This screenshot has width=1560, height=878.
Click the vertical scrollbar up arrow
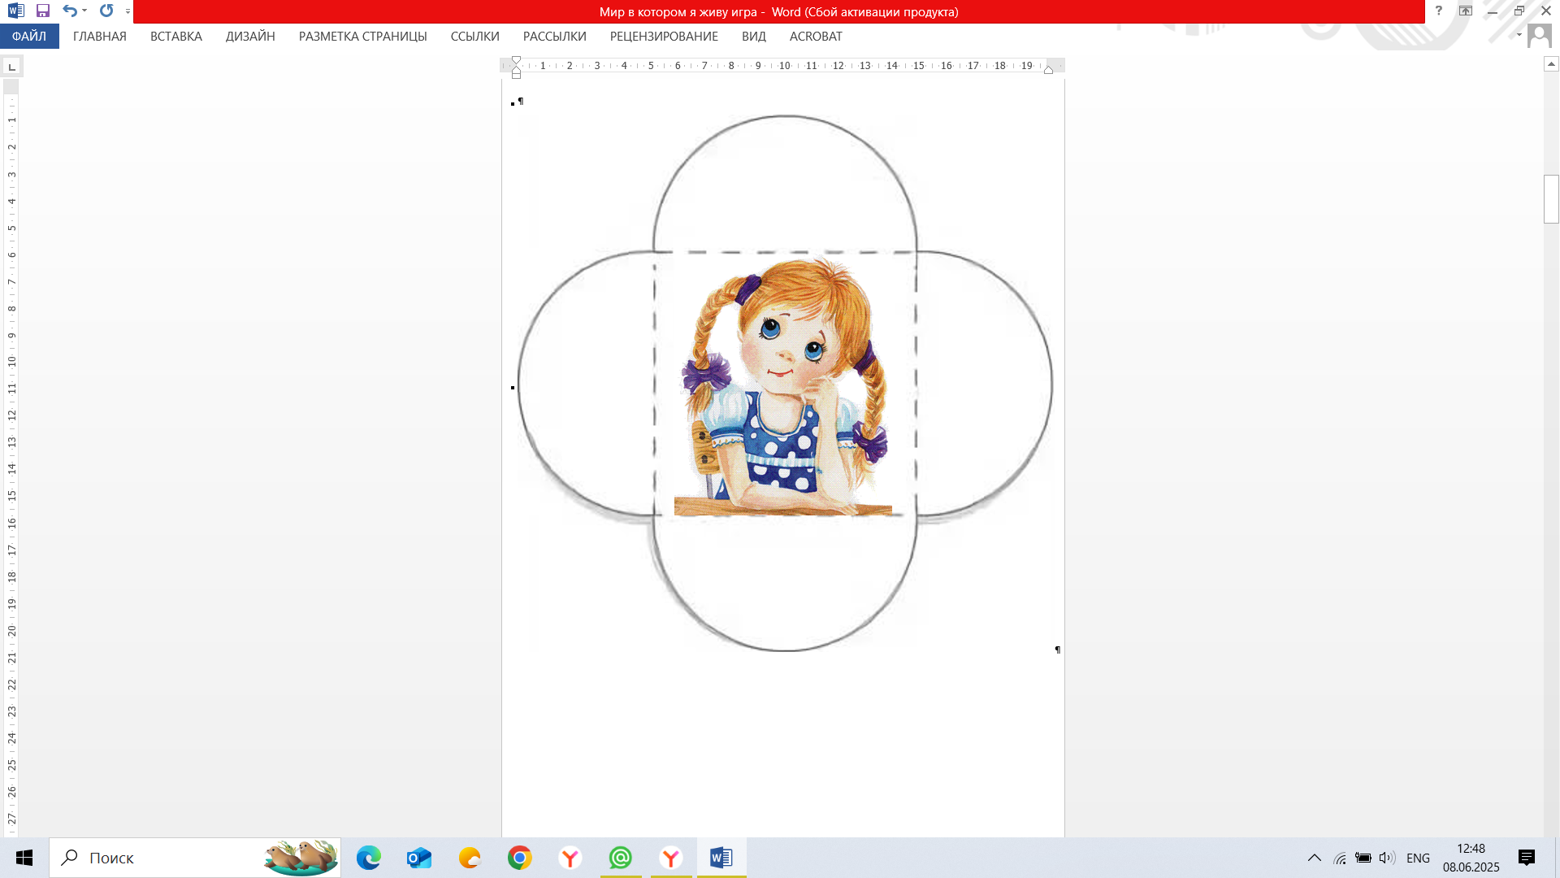(x=1551, y=64)
